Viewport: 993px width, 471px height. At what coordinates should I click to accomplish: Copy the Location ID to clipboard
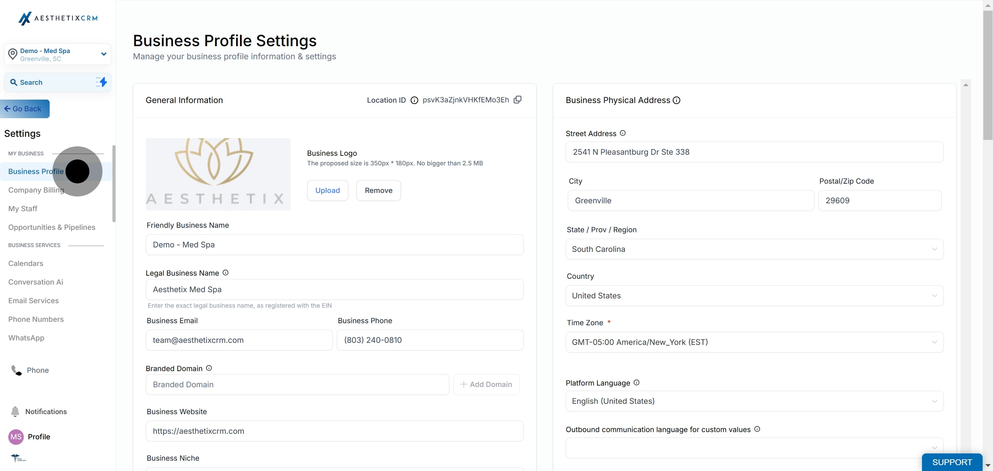[517, 100]
